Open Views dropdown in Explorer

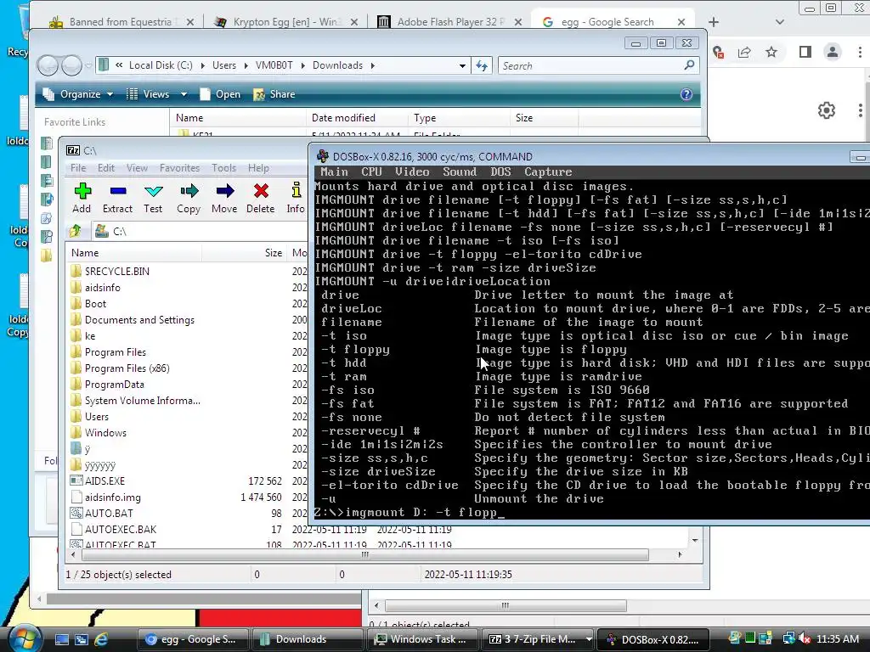pos(156,94)
